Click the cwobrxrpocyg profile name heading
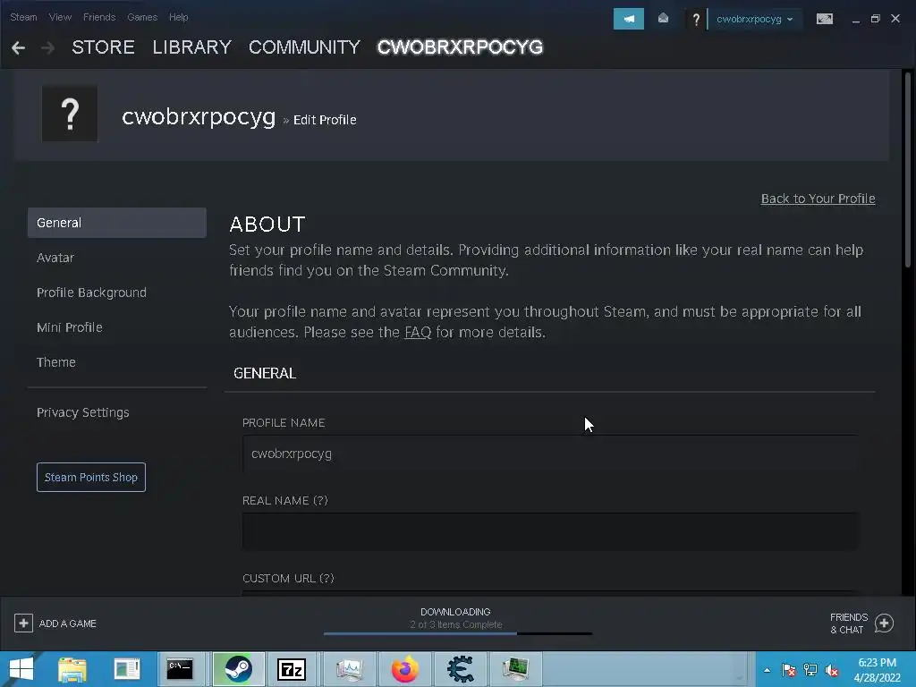The width and height of the screenshot is (916, 687). (199, 117)
